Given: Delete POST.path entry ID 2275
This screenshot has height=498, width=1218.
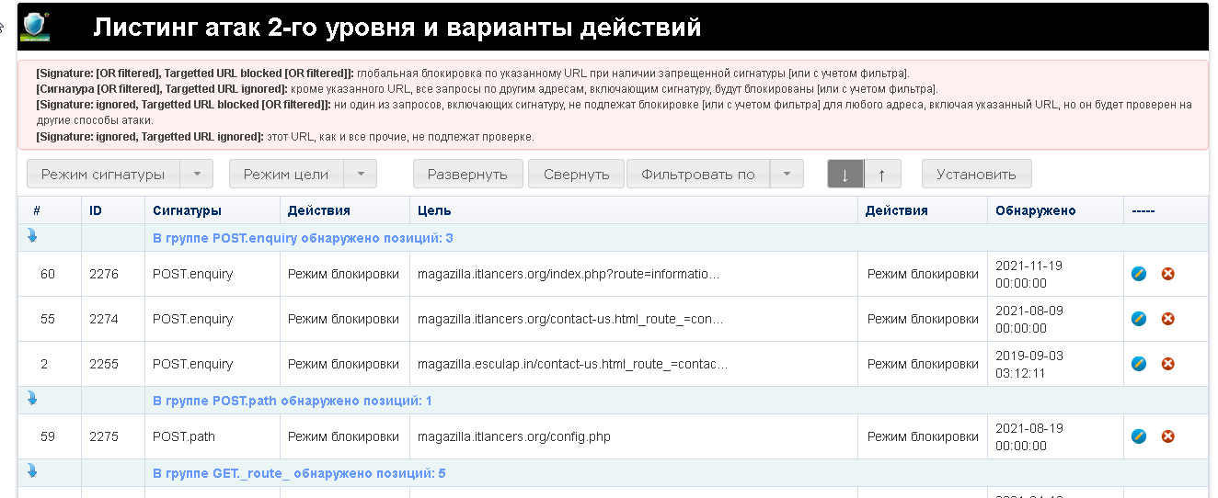Looking at the screenshot, I should [1168, 436].
